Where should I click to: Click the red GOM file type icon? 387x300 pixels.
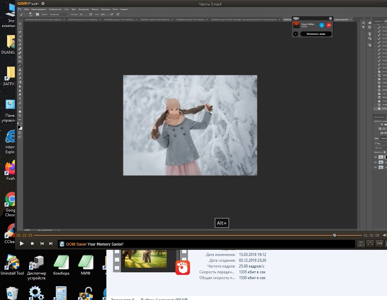click(x=183, y=267)
